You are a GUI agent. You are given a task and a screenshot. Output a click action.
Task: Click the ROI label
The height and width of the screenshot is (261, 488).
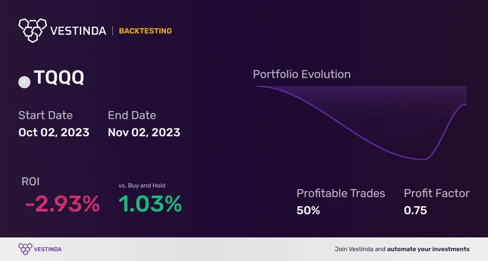(x=30, y=182)
